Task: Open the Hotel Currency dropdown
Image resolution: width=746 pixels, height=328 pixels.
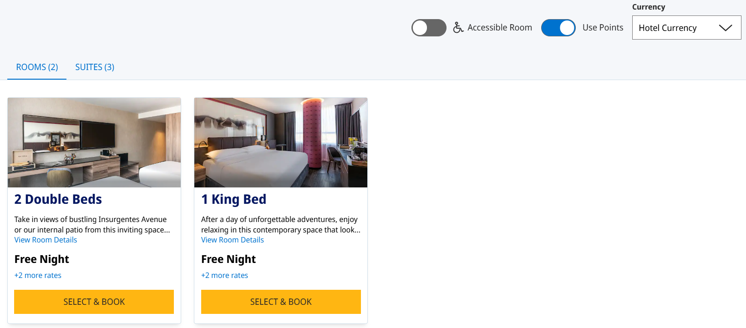Action: click(686, 27)
